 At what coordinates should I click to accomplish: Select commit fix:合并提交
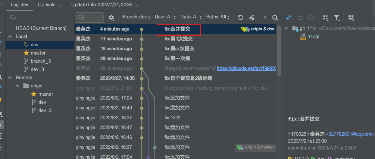pyautogui.click(x=175, y=29)
